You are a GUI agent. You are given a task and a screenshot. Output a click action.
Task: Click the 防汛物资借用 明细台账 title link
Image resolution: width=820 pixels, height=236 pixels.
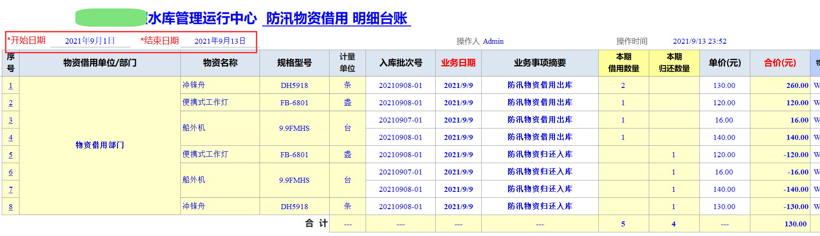336,18
